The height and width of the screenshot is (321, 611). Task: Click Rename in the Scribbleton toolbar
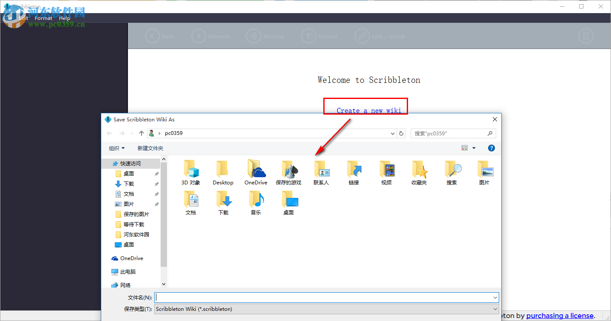tap(265, 36)
